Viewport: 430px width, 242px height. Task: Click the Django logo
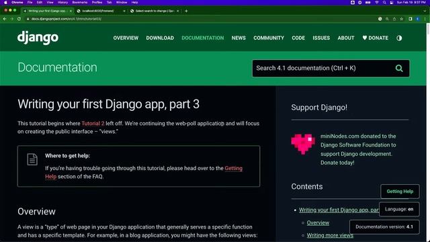tap(38, 38)
